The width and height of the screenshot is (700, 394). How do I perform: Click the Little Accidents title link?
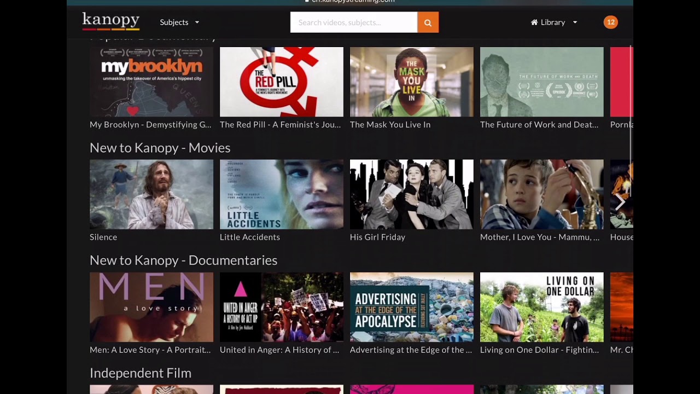[x=250, y=237]
